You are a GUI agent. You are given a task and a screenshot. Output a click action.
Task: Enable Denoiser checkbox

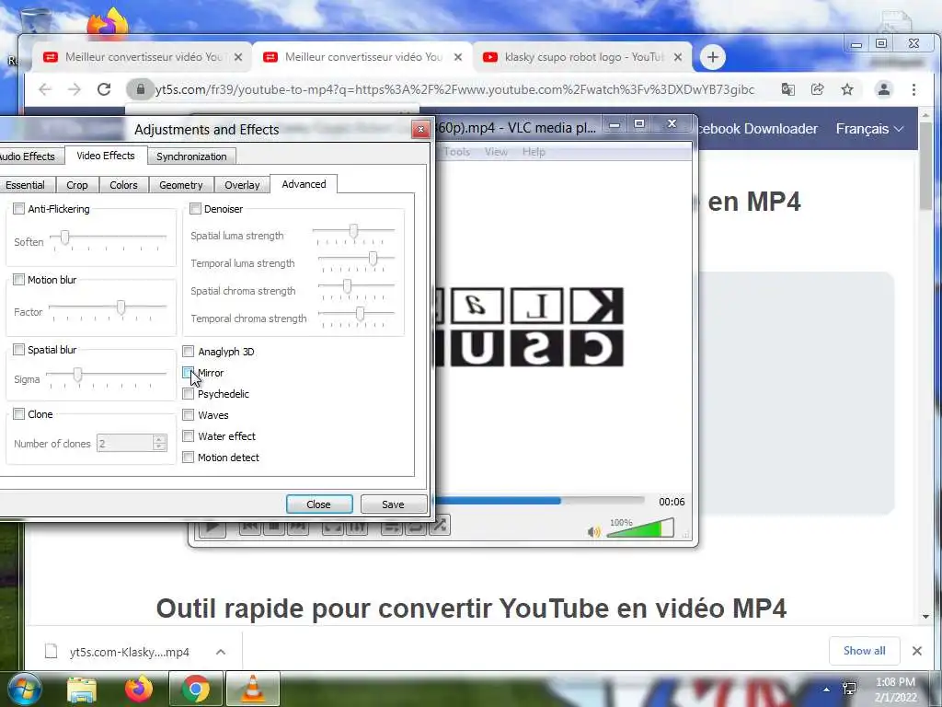pos(195,209)
